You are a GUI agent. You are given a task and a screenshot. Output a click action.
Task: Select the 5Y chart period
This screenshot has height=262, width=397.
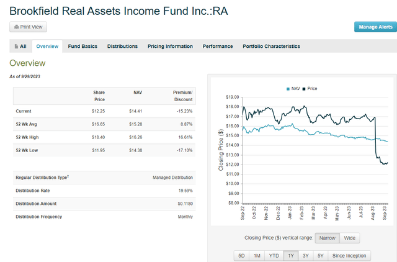(x=321, y=256)
